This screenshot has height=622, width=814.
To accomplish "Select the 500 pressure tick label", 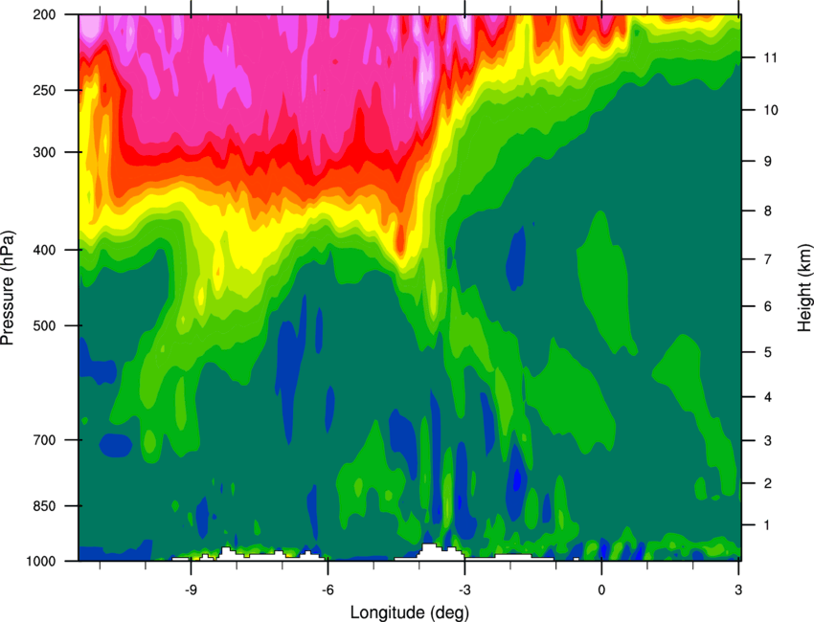I will click(x=44, y=325).
